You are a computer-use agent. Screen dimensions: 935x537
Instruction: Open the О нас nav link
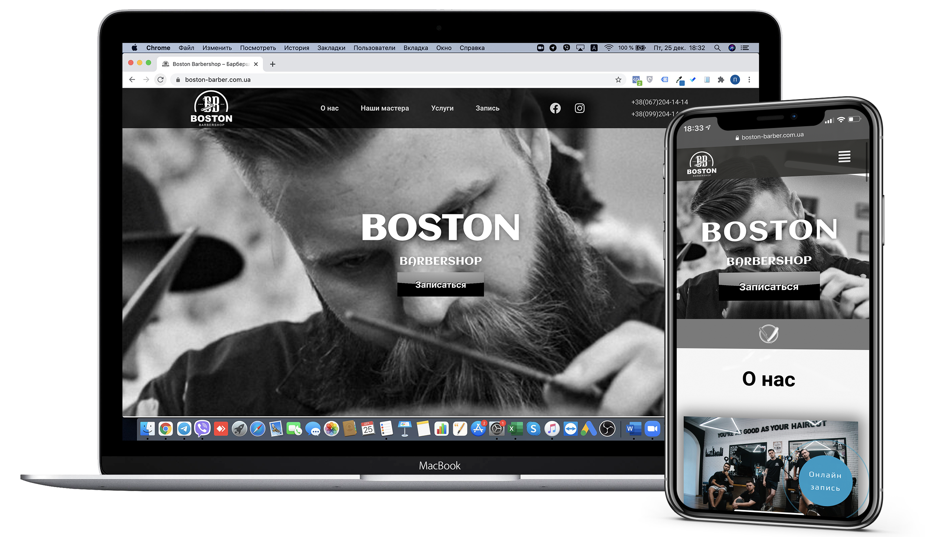click(x=329, y=108)
